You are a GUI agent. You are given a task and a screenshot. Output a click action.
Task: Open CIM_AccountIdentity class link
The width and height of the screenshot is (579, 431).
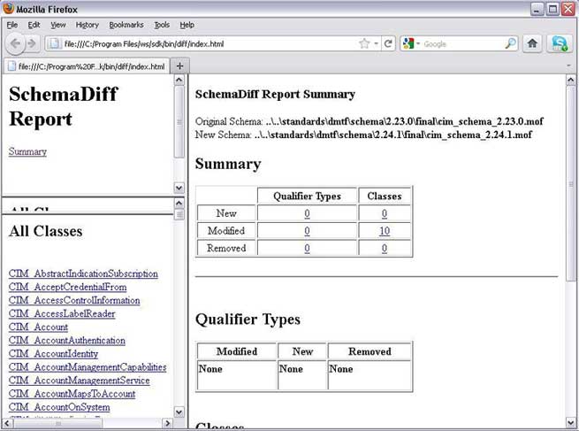click(53, 353)
